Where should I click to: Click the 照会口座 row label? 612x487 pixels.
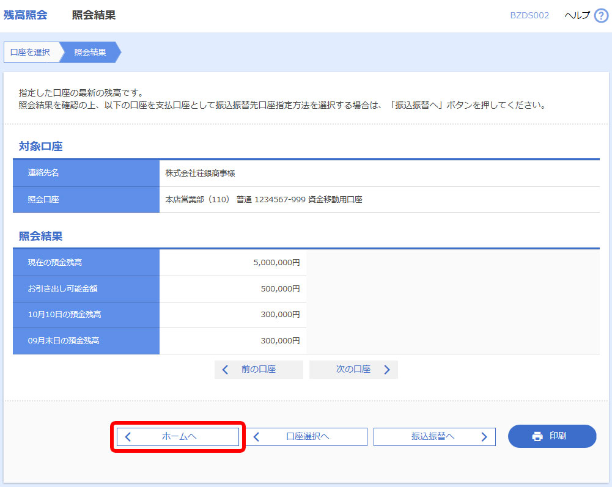pos(43,200)
